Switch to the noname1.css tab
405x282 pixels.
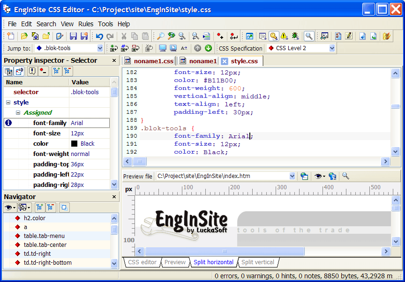[x=151, y=60]
